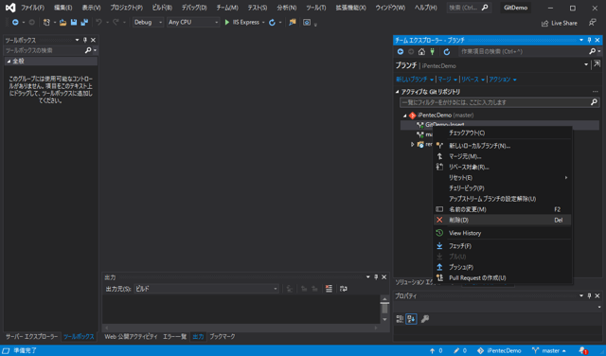Select 名前の変更(M) menu entry
Viewport: 606px width, 356px height.
502,209
